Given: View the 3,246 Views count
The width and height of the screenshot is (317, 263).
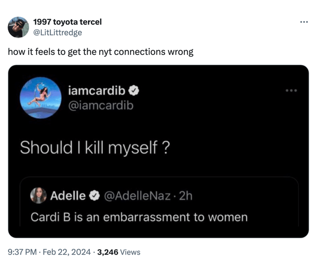Looking at the screenshot, I should click(119, 252).
